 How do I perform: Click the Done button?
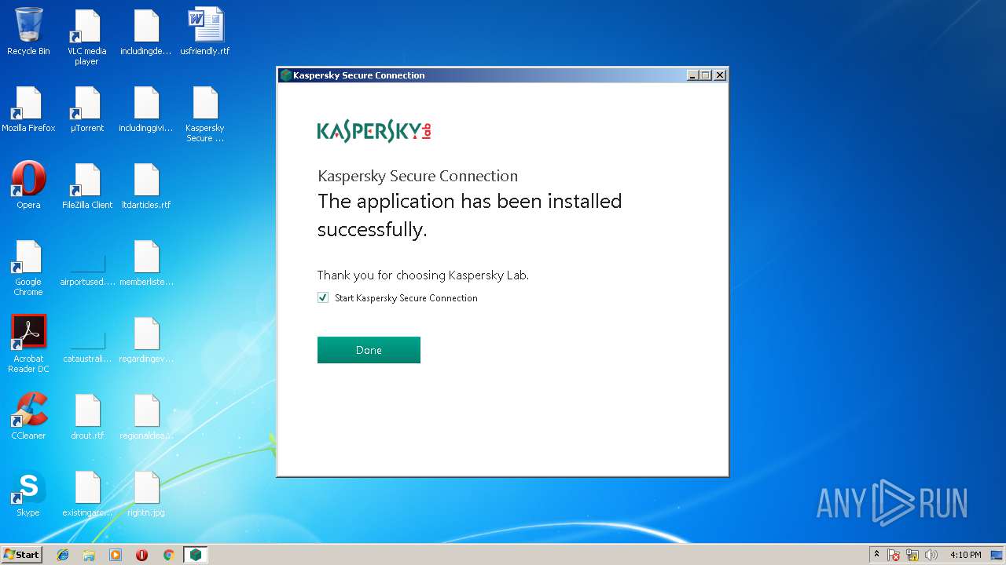(x=369, y=350)
